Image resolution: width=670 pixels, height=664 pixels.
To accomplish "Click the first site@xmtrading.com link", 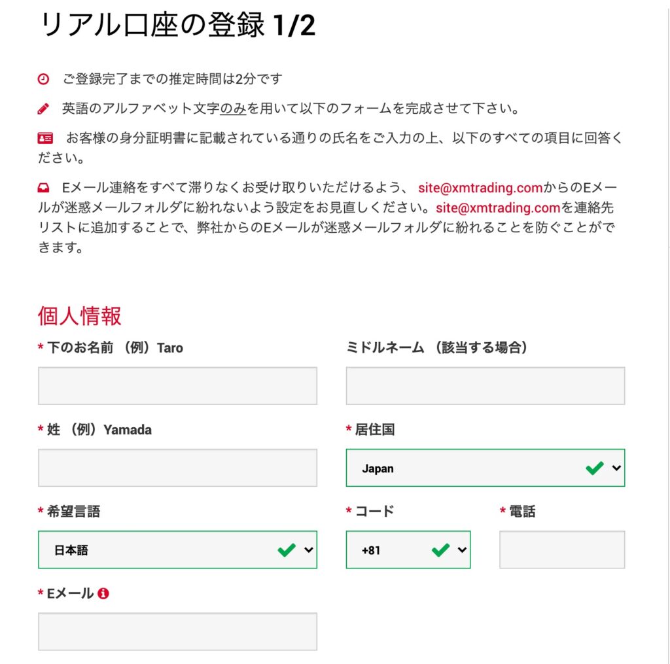I will click(480, 188).
